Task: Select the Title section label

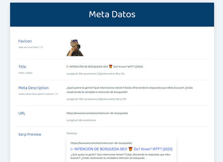Action: [x=22, y=67]
